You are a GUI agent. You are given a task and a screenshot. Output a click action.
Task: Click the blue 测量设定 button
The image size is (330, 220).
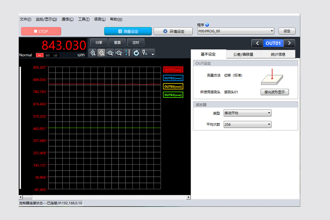pyautogui.click(x=128, y=32)
